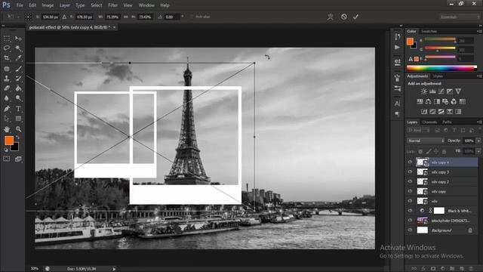
Task: Click the foreground color swatch in toolbox
Action: click(x=9, y=141)
